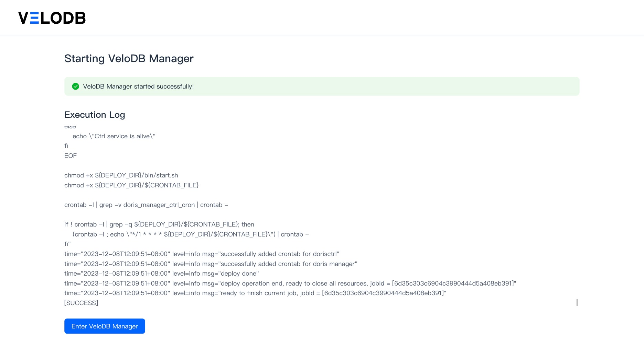Click the 'chmod +x ${DEPLOY_DIR}/${CRONTAB_FILE}' line
644x348 pixels.
[131, 185]
